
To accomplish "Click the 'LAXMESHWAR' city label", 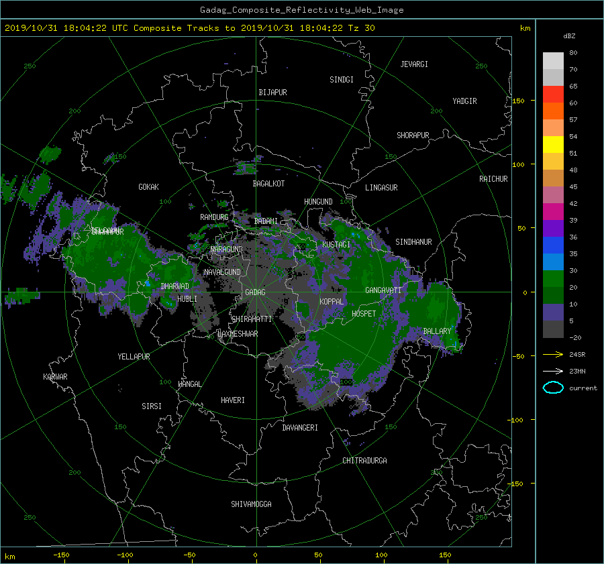I will coord(238,334).
